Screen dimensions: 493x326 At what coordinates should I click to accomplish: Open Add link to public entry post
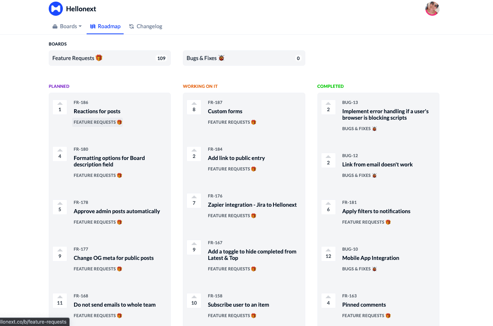coord(236,158)
